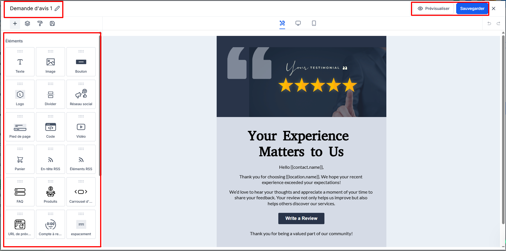This screenshot has width=506, height=251.
Task: Open the layers panel icon
Action: 27,23
